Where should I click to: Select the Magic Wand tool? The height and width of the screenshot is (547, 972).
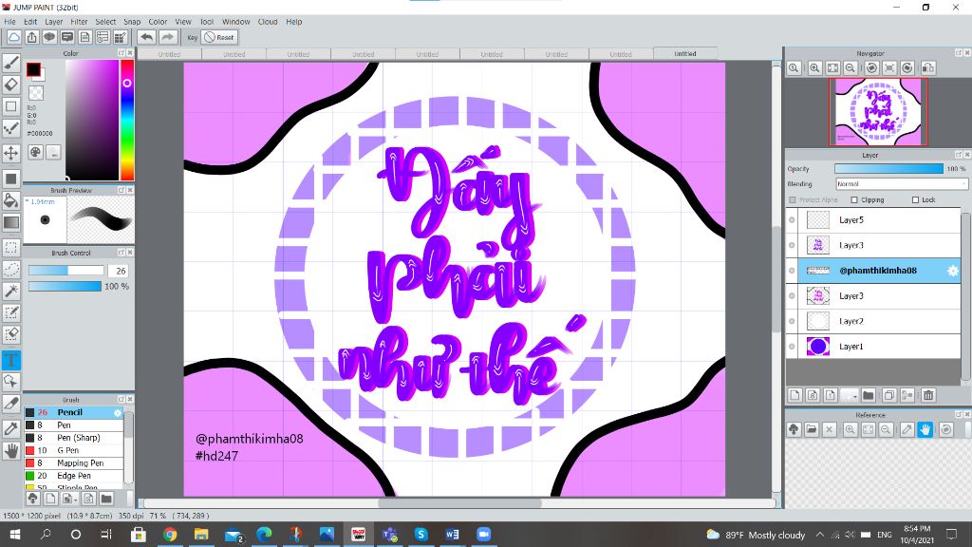point(11,291)
